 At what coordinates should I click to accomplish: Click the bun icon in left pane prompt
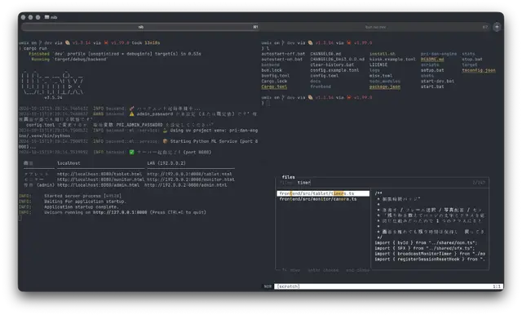click(68, 42)
